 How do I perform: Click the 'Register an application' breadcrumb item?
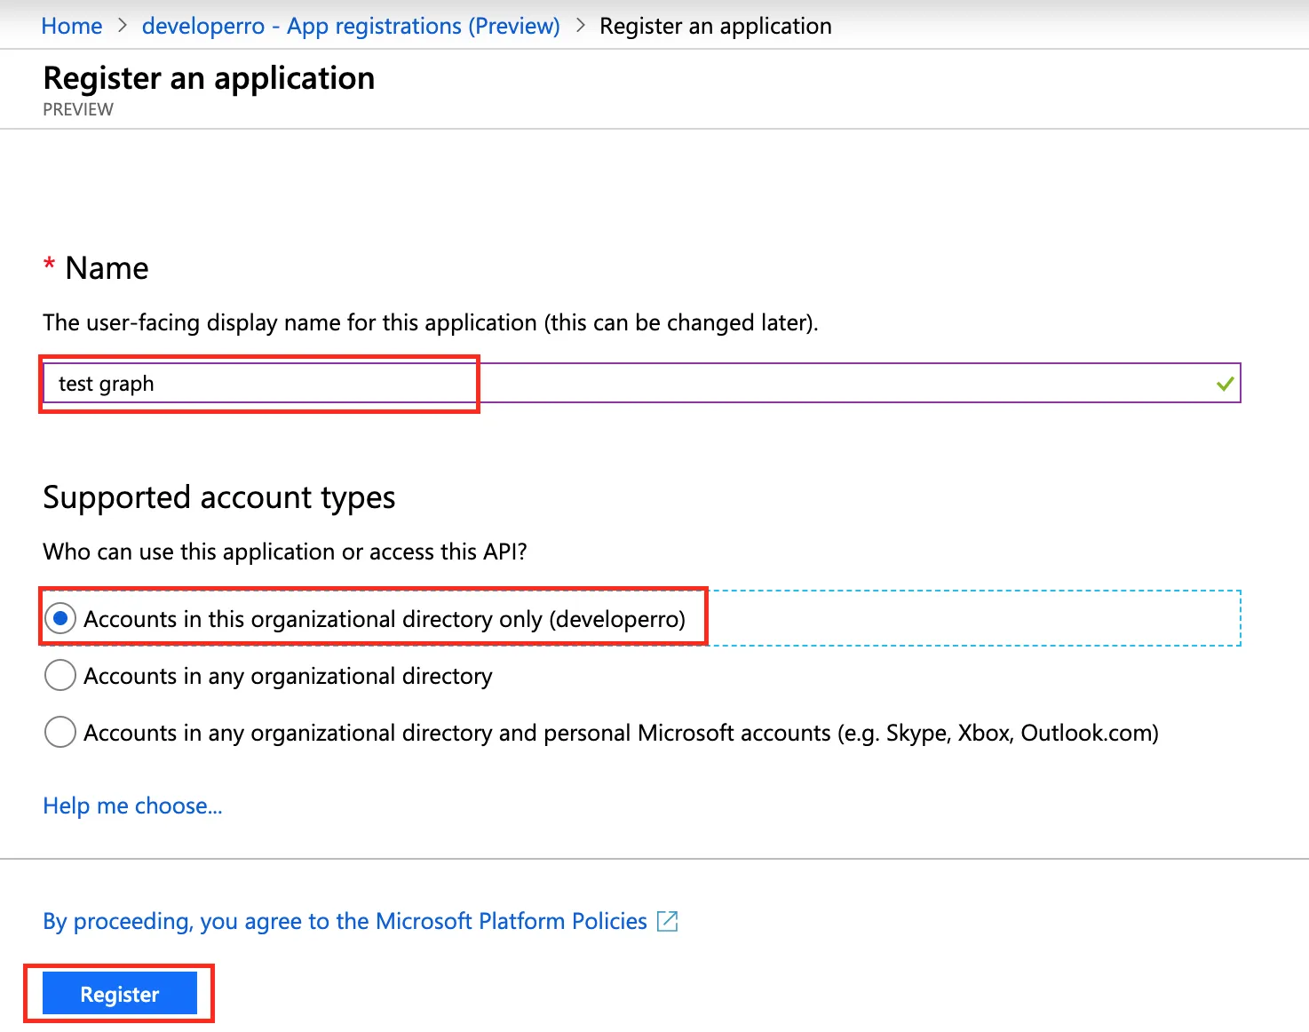(715, 26)
